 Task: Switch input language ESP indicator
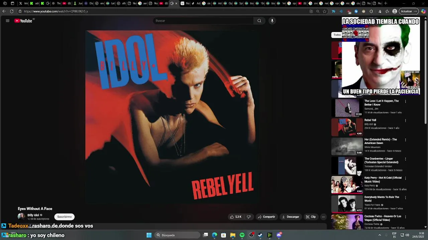[394, 235]
